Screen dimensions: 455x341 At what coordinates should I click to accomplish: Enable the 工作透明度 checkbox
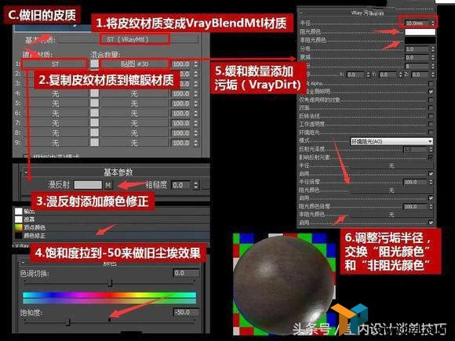[431, 124]
